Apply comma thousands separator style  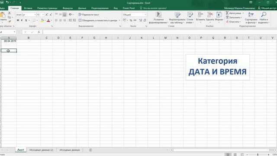(x=135, y=20)
